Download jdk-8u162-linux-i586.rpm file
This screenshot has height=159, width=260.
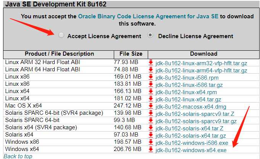pos(187,78)
